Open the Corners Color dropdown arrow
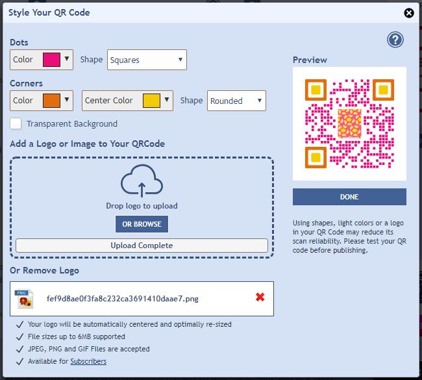This screenshot has width=422, height=380. click(67, 99)
